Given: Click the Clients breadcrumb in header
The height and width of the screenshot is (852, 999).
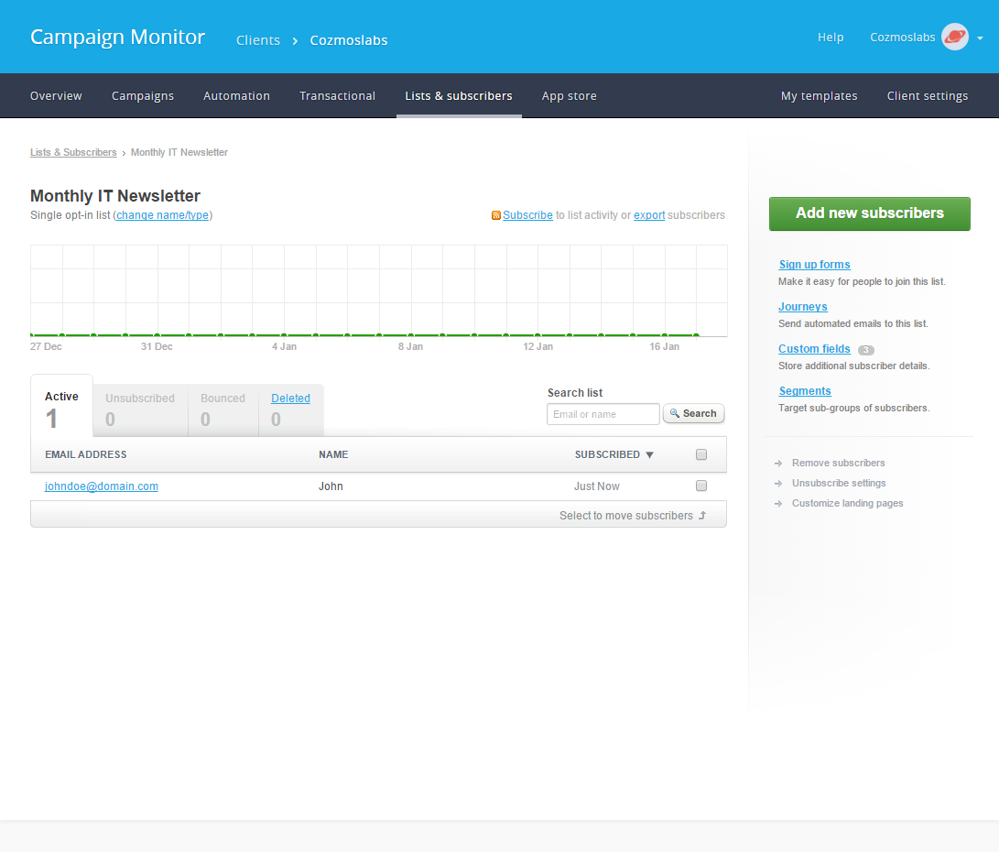Looking at the screenshot, I should [x=258, y=40].
